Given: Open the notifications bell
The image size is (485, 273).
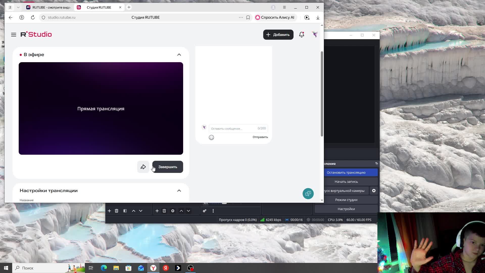Looking at the screenshot, I should coord(301,35).
